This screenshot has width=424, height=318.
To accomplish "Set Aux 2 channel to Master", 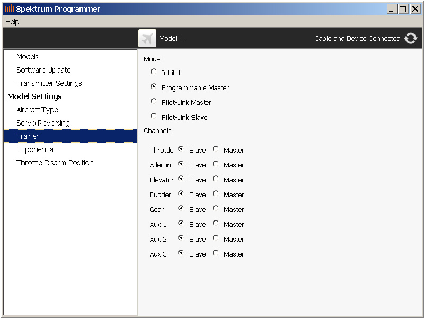I will [x=215, y=238].
